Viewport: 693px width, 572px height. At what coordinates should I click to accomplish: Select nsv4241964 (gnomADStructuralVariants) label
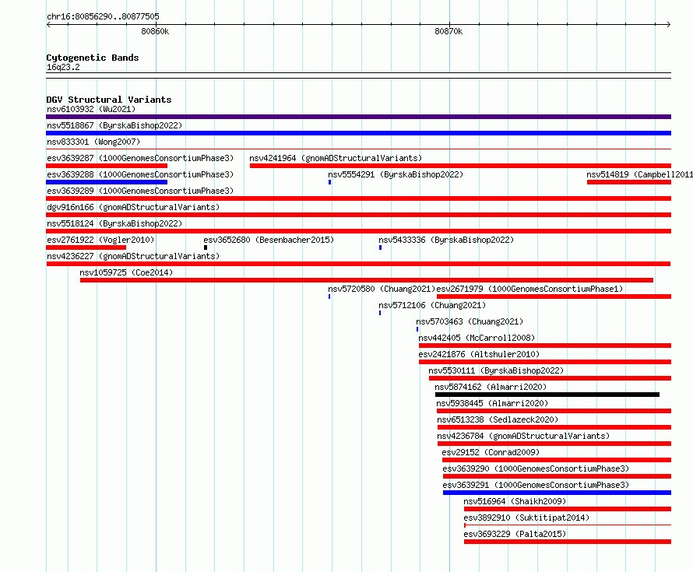336,158
